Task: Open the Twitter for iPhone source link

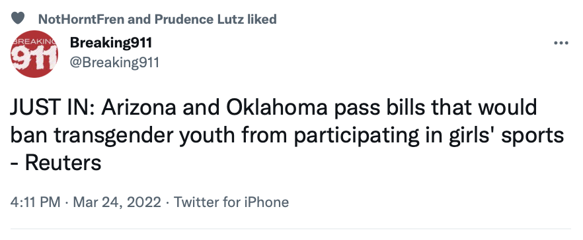Action: click(231, 202)
